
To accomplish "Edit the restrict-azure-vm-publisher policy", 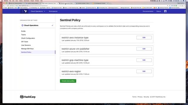I will coord(144,49).
